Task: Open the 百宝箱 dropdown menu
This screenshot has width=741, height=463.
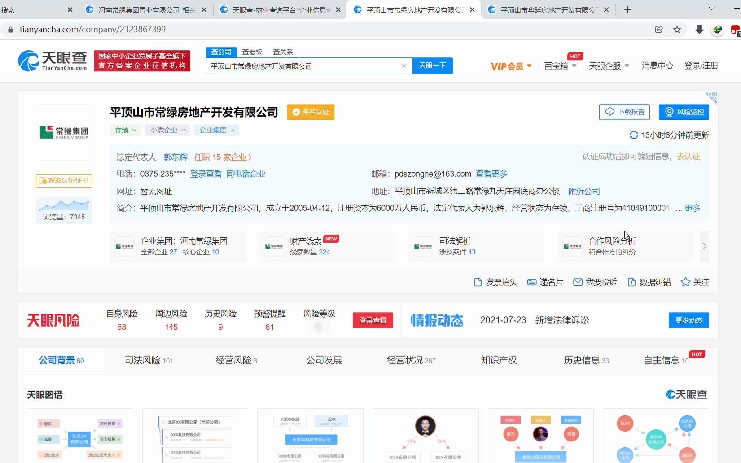Action: (x=560, y=66)
